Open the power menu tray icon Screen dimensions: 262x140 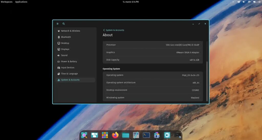click(x=259, y=2)
